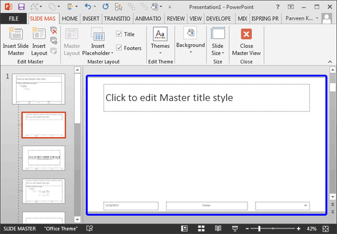
Task: Click the zoom out minus button
Action: 247,228
